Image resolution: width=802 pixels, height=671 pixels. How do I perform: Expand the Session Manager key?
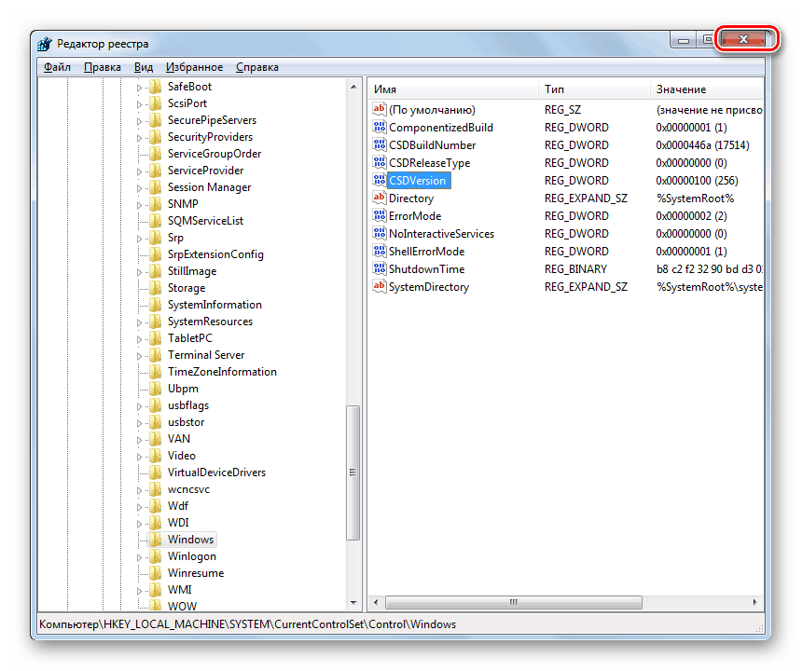pos(139,188)
